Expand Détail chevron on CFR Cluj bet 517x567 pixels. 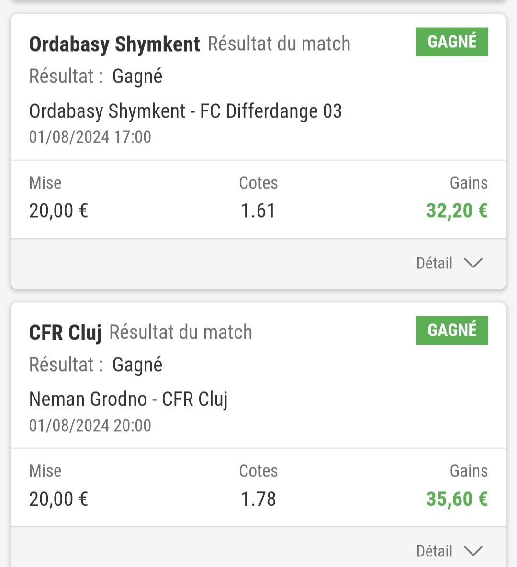pyautogui.click(x=473, y=551)
